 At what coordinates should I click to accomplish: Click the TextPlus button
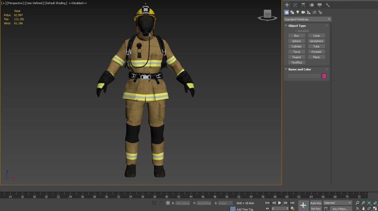point(296,63)
